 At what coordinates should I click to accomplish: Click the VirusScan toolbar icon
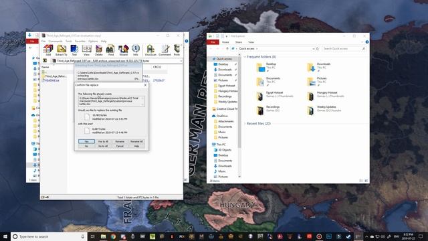tap(150, 50)
